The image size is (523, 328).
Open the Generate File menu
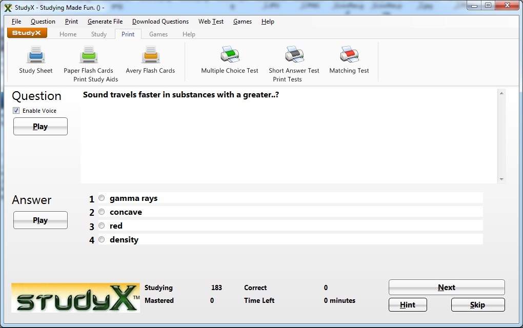click(x=105, y=22)
